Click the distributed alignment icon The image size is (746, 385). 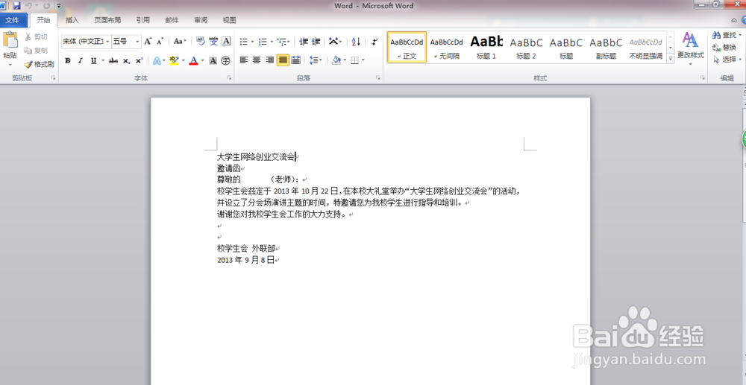(296, 60)
